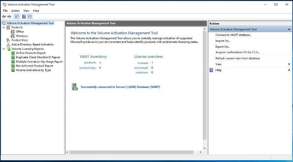
Task: Click the Back arrow toolbar icon
Action: coord(4,16)
